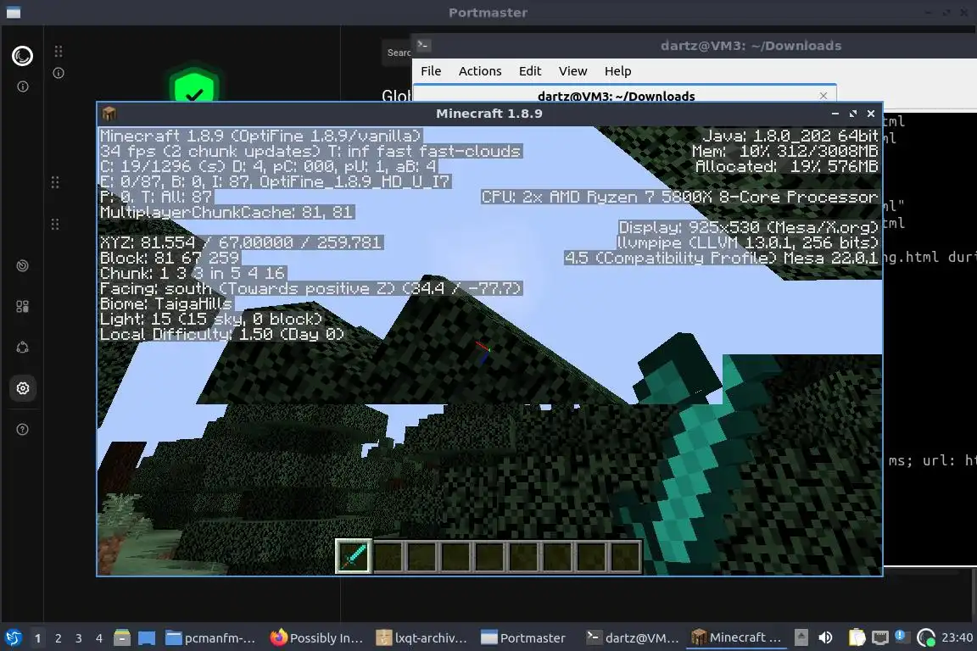This screenshot has height=651, width=977.
Task: Click the 'Display: 925x530 (Mesa/X.org)' text
Action: (748, 227)
